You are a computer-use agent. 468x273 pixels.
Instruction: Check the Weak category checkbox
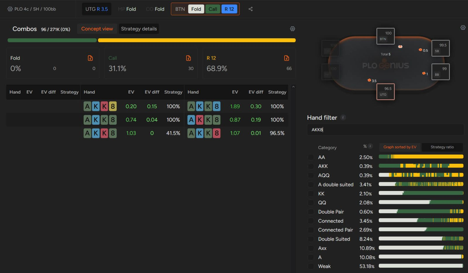pos(311,266)
